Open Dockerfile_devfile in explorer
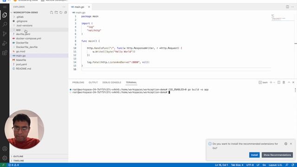 pyautogui.click(x=39, y=47)
